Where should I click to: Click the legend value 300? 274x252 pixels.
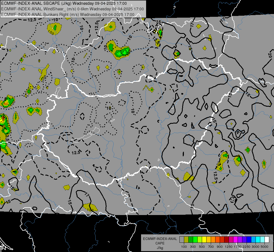pos(193,247)
